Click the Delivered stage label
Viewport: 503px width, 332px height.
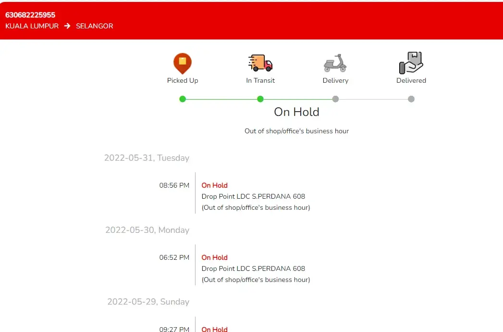[411, 81]
